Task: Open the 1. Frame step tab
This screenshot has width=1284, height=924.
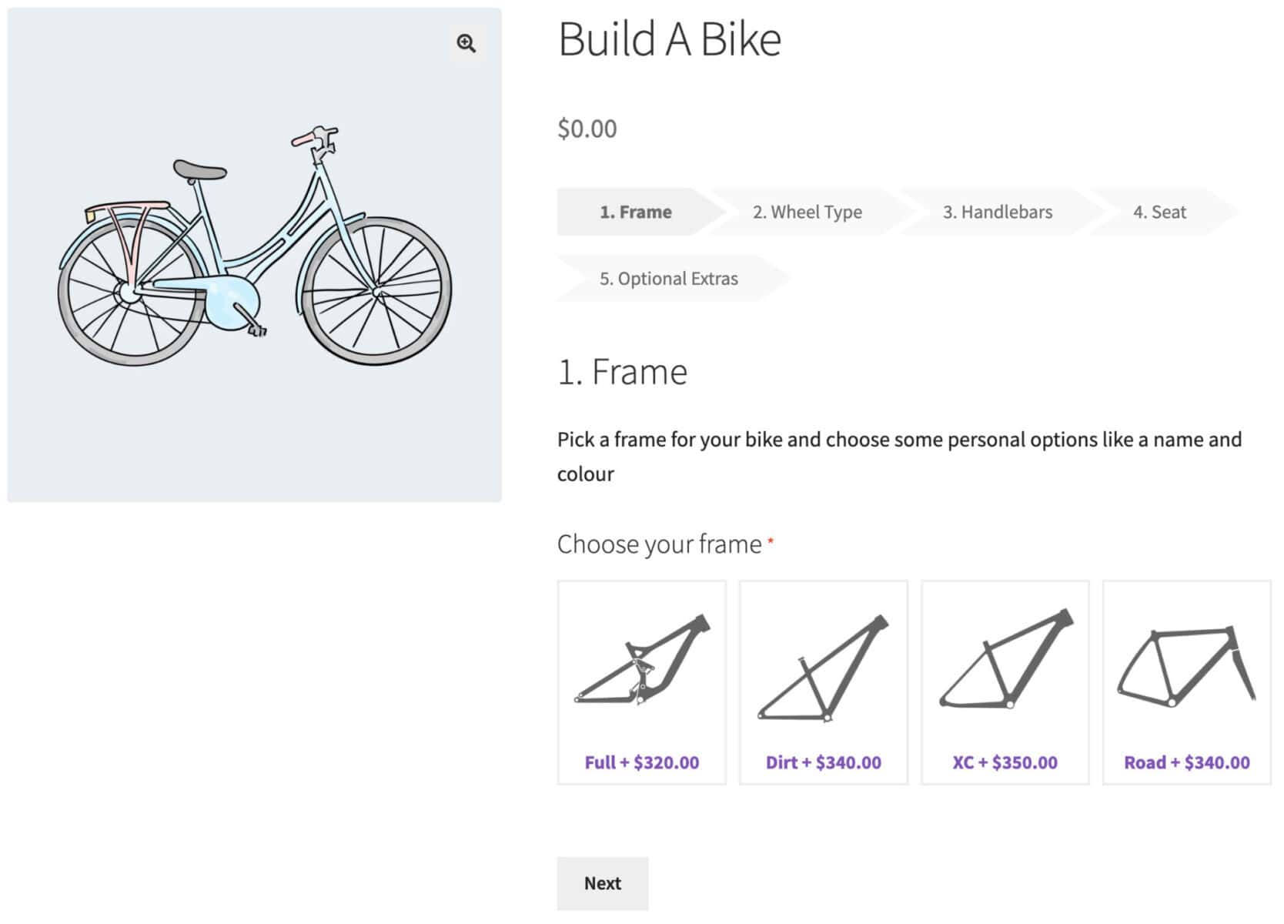Action: [x=636, y=212]
